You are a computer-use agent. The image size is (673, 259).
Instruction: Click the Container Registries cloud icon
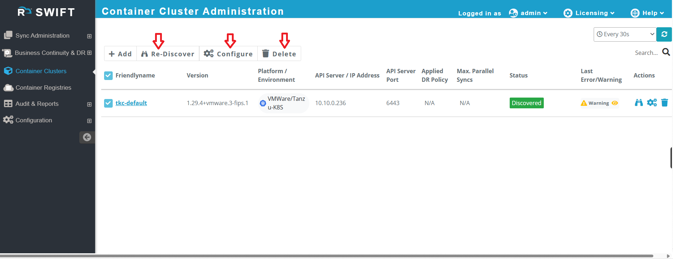8,88
